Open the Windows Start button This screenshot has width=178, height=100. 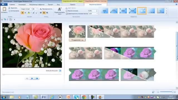4,97
